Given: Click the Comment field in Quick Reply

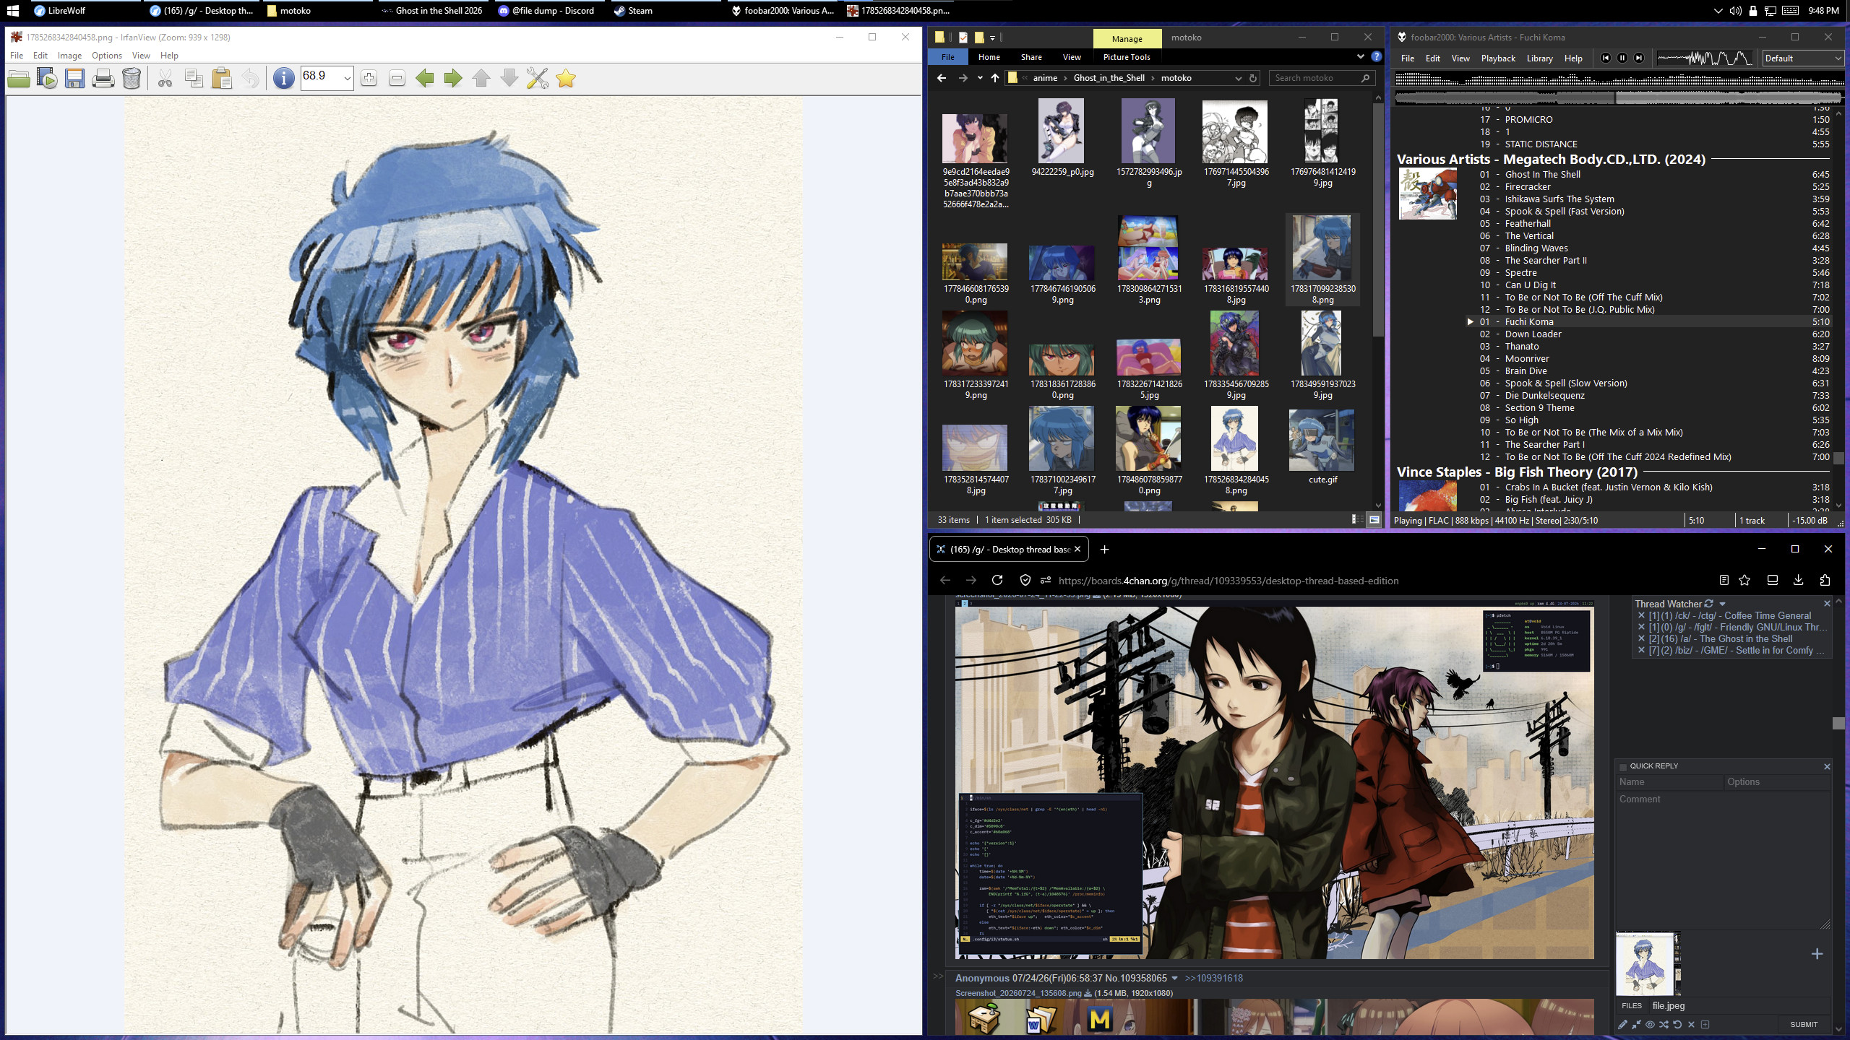Looking at the screenshot, I should 1723,860.
